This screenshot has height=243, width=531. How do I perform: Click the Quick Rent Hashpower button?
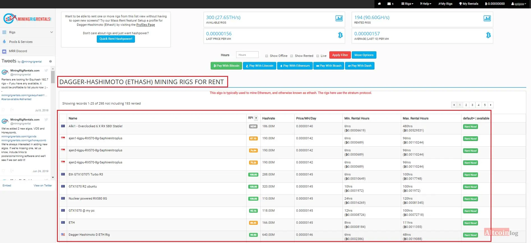116,39
